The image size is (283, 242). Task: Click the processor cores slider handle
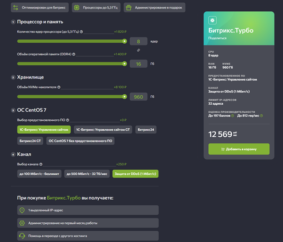point(125,41)
